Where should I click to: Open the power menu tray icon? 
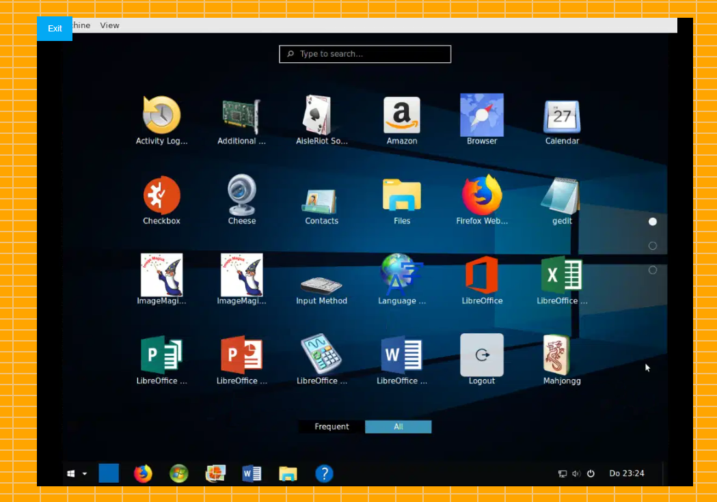pyautogui.click(x=591, y=474)
